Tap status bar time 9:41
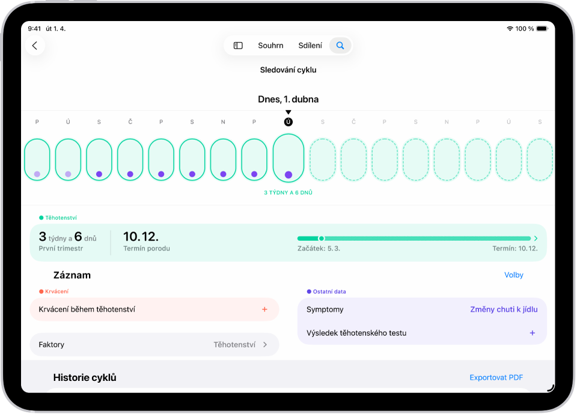Viewport: 577px width, 414px height. pyautogui.click(x=34, y=29)
